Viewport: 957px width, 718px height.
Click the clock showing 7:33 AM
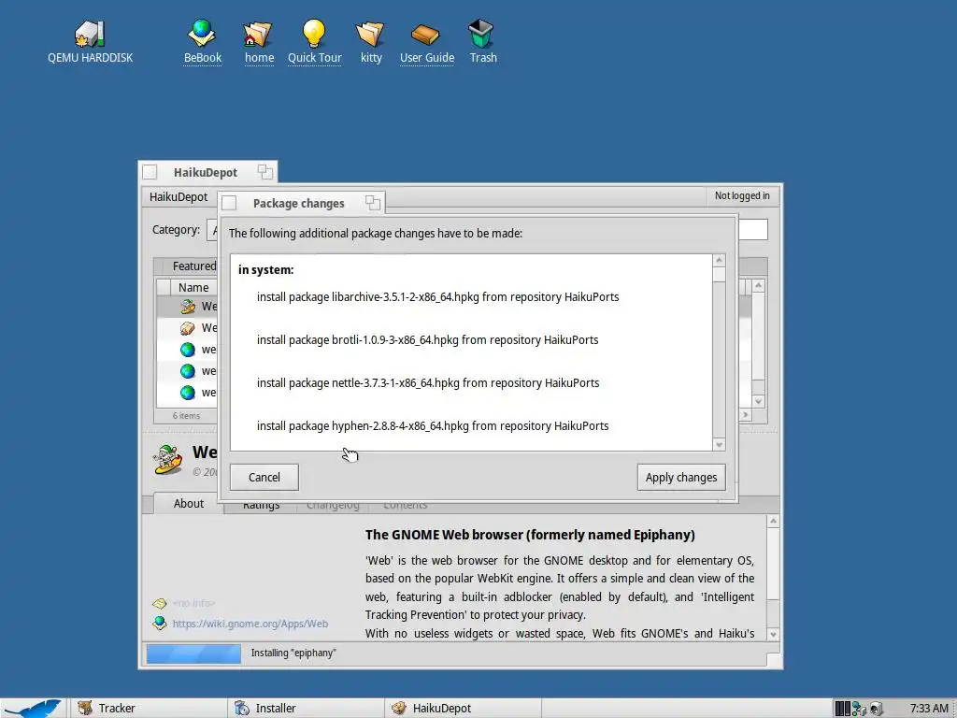point(929,709)
